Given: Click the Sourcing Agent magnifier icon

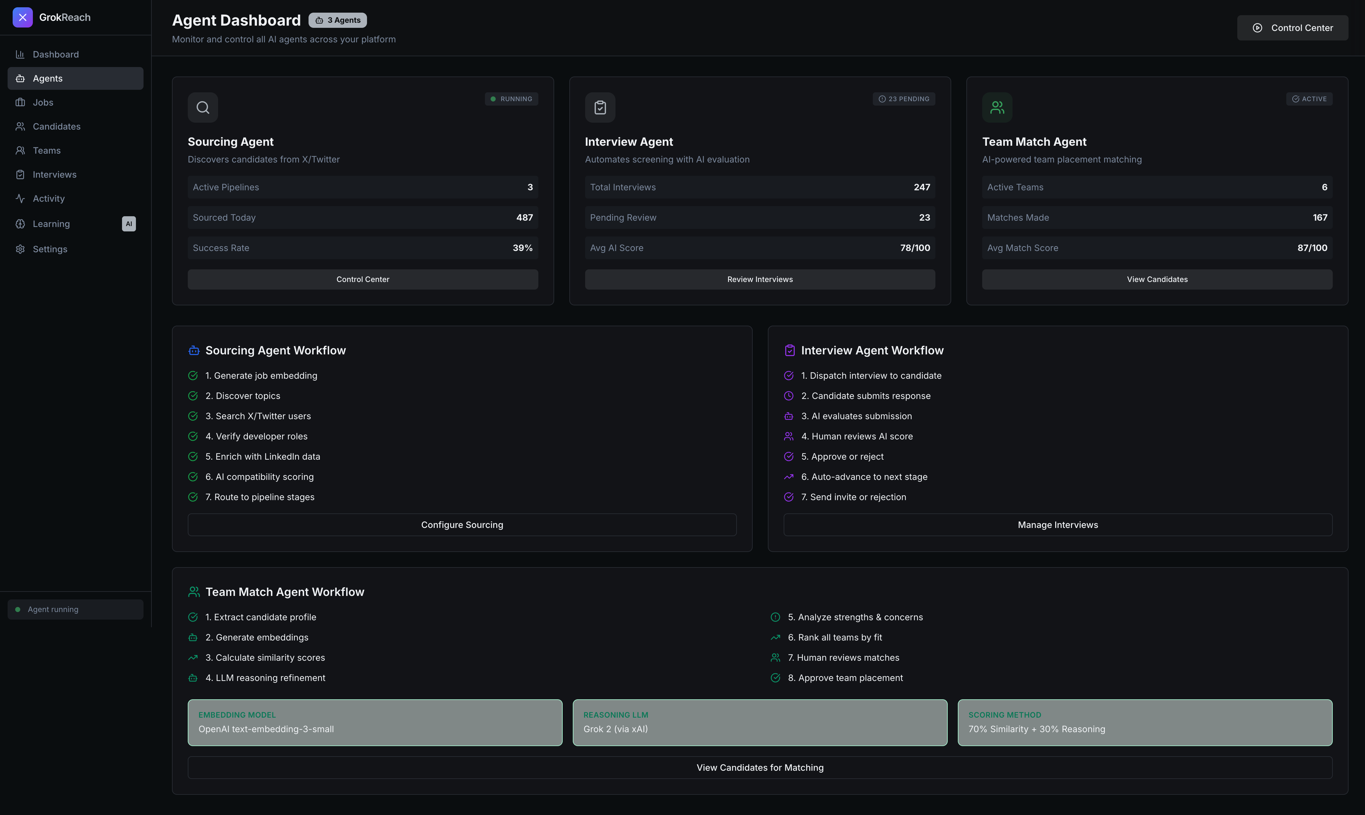Looking at the screenshot, I should [203, 107].
